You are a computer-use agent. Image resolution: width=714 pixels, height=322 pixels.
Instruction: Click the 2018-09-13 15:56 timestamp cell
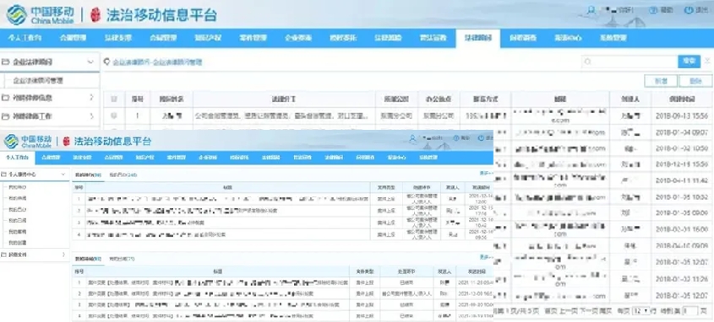click(682, 115)
